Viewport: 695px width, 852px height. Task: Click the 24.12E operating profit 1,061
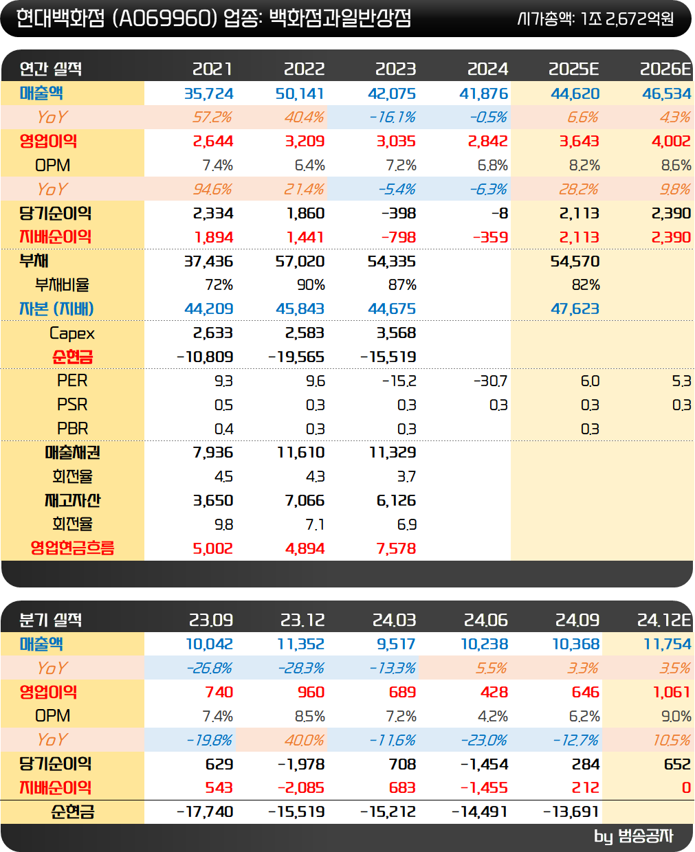pyautogui.click(x=672, y=693)
